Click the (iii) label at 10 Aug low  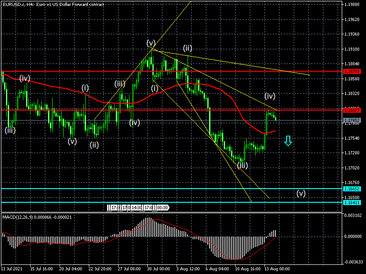pyautogui.click(x=242, y=165)
